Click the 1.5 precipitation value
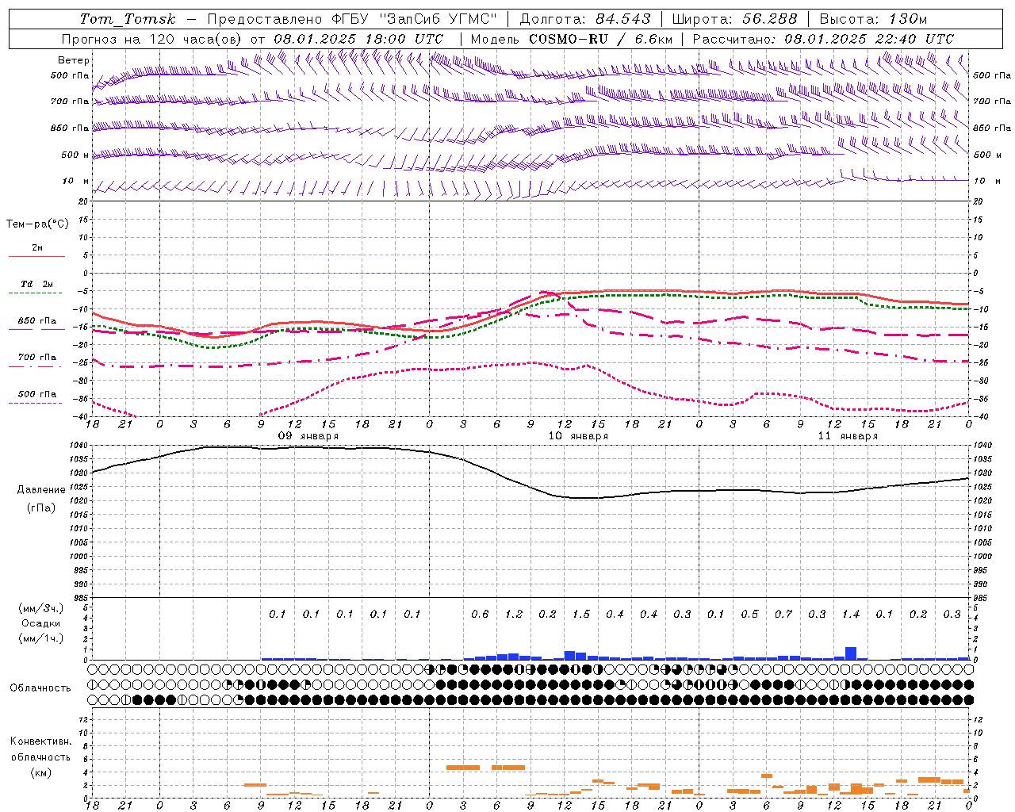The height and width of the screenshot is (812, 1015). click(581, 615)
